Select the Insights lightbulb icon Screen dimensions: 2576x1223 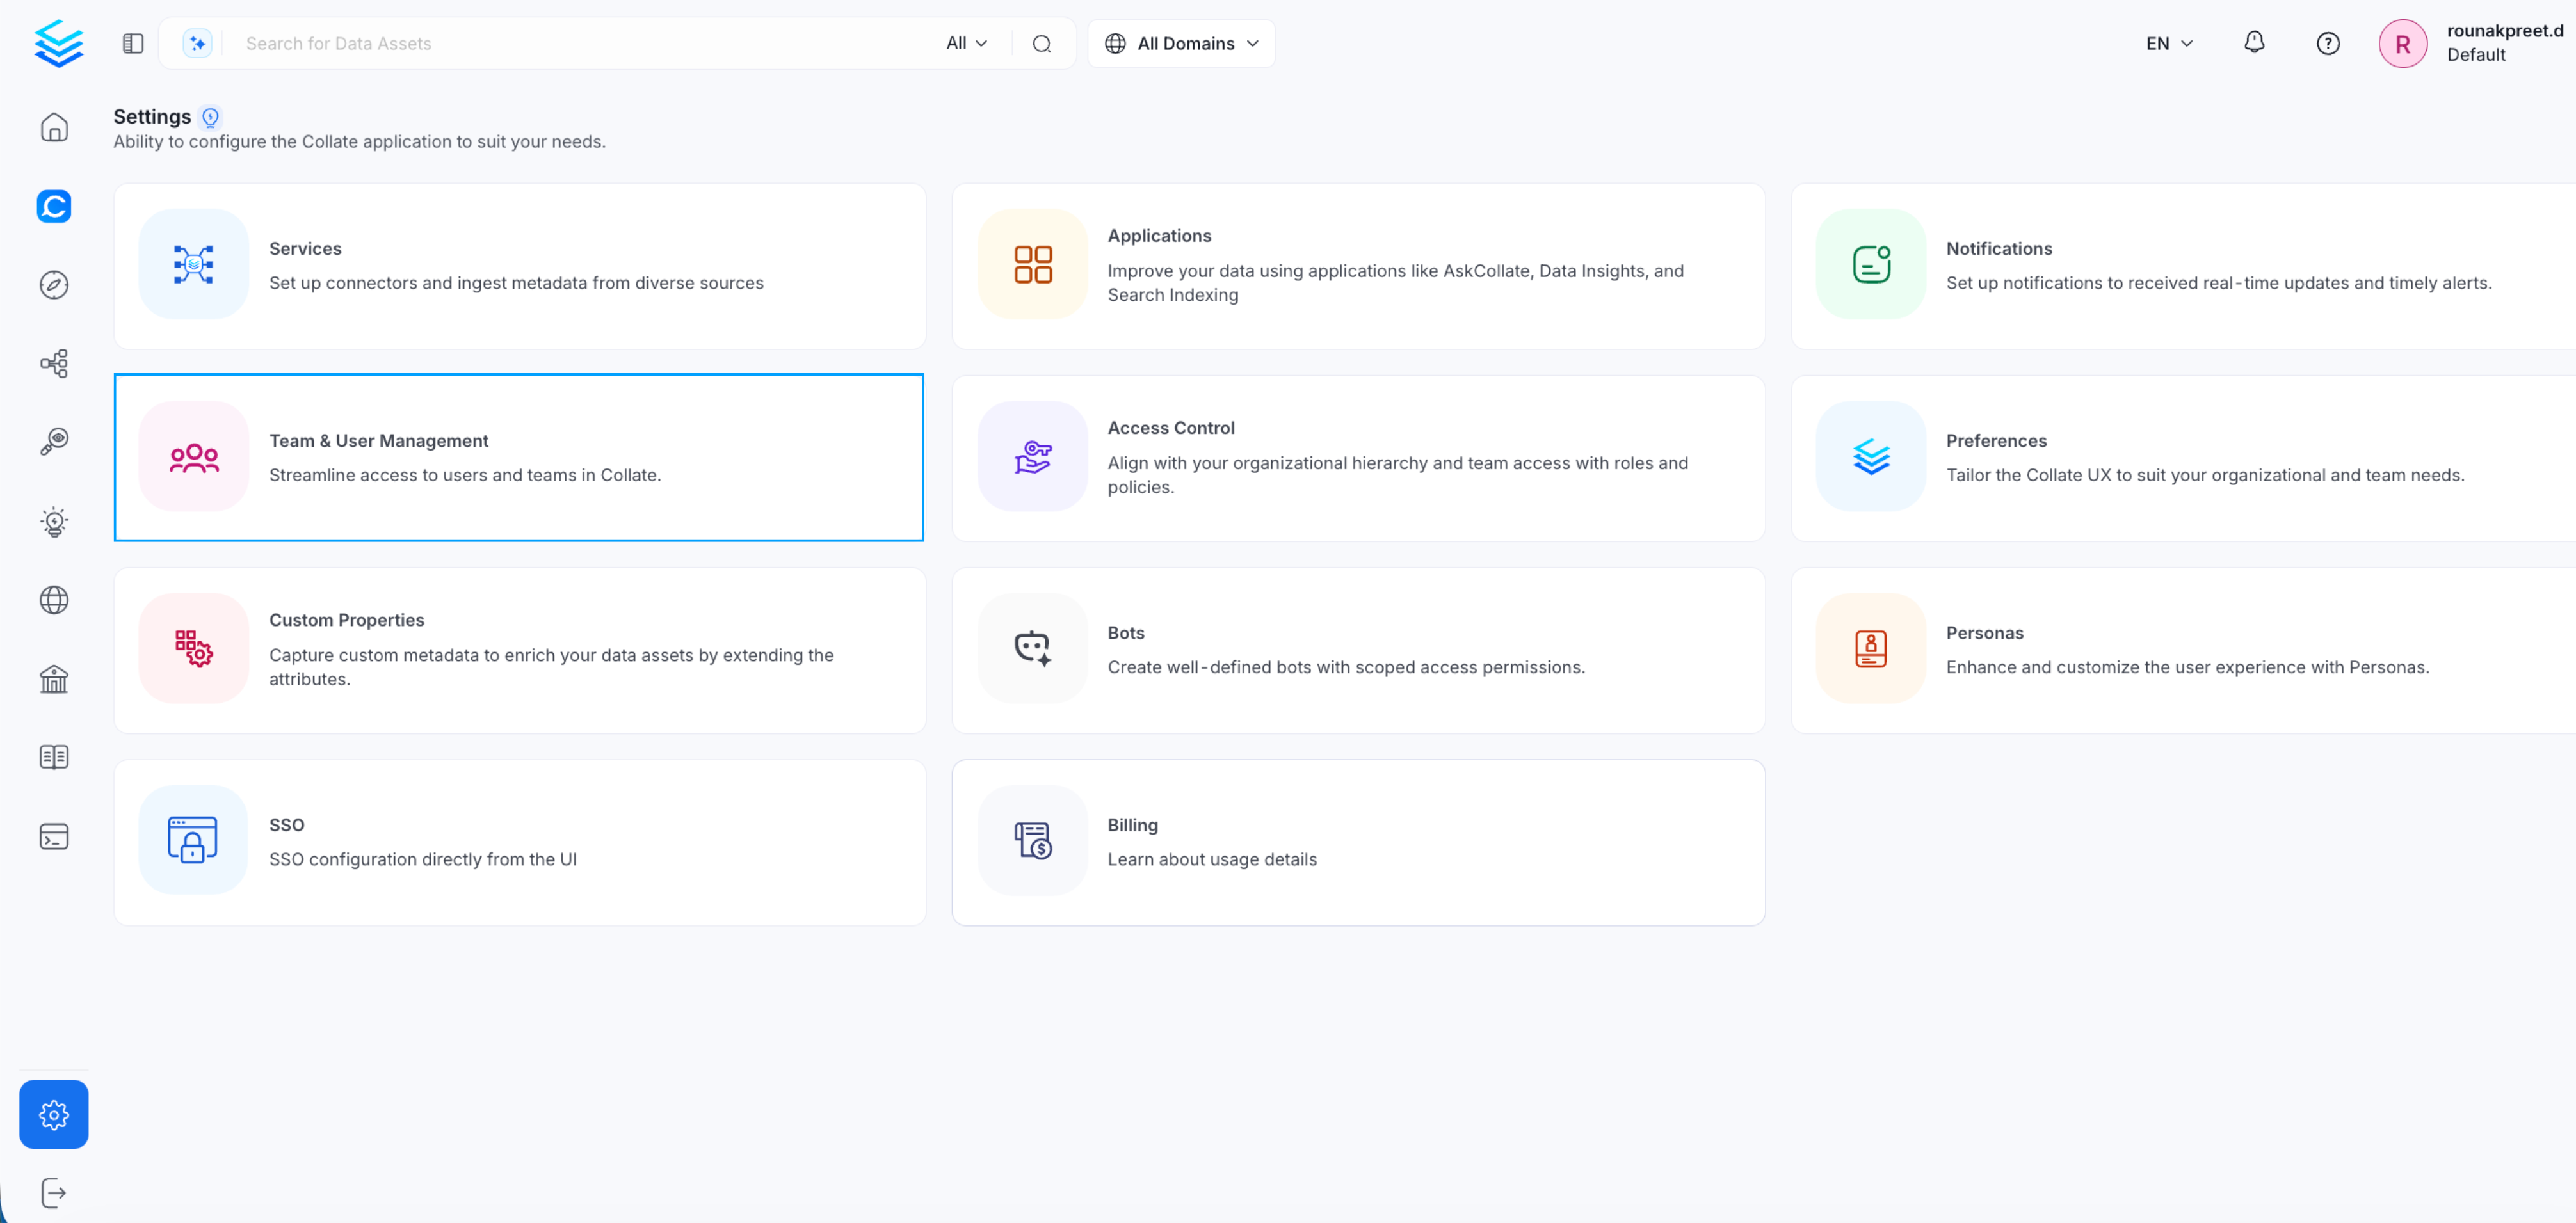[x=54, y=521]
